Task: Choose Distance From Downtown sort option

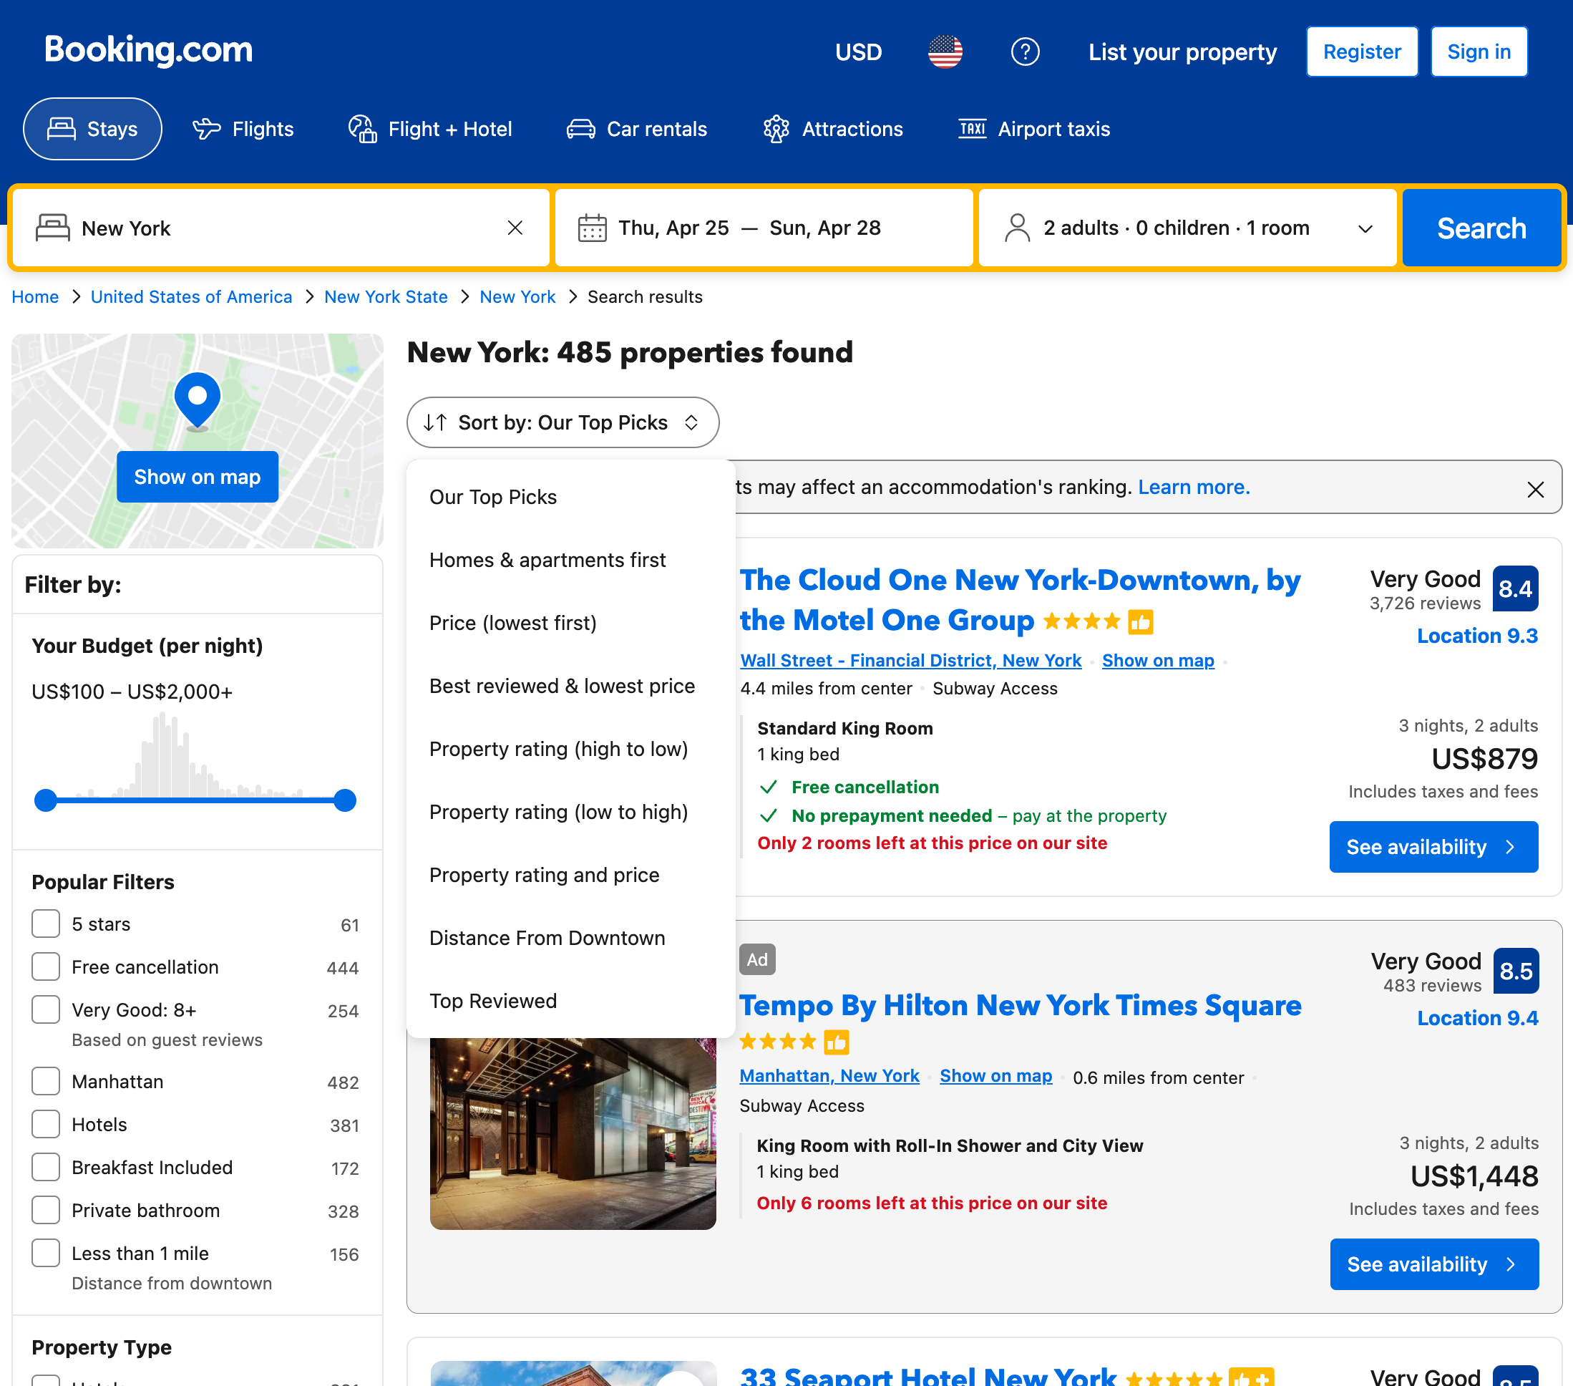Action: (x=546, y=938)
